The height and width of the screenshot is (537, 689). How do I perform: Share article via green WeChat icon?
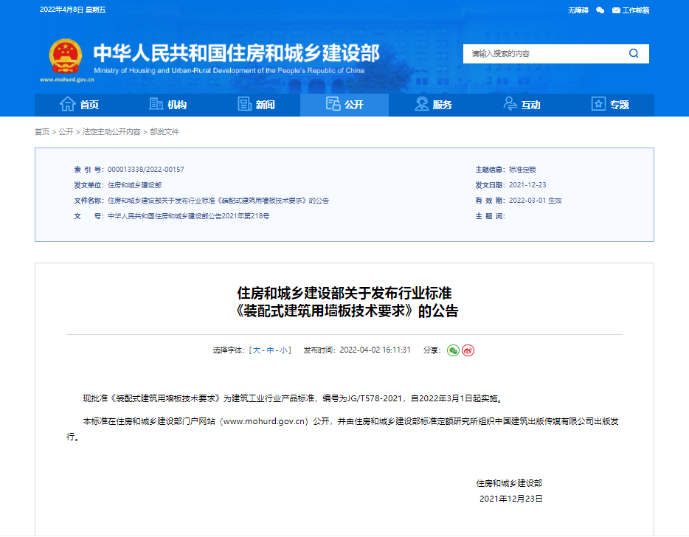point(453,350)
